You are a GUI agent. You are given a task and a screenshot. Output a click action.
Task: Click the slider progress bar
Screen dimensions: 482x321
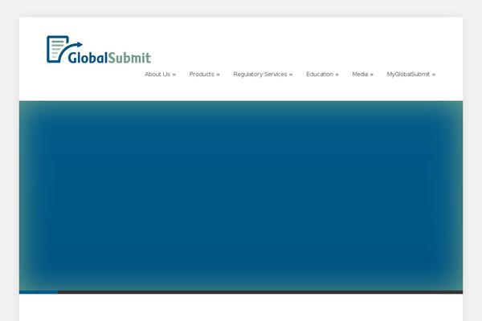pyautogui.click(x=241, y=292)
